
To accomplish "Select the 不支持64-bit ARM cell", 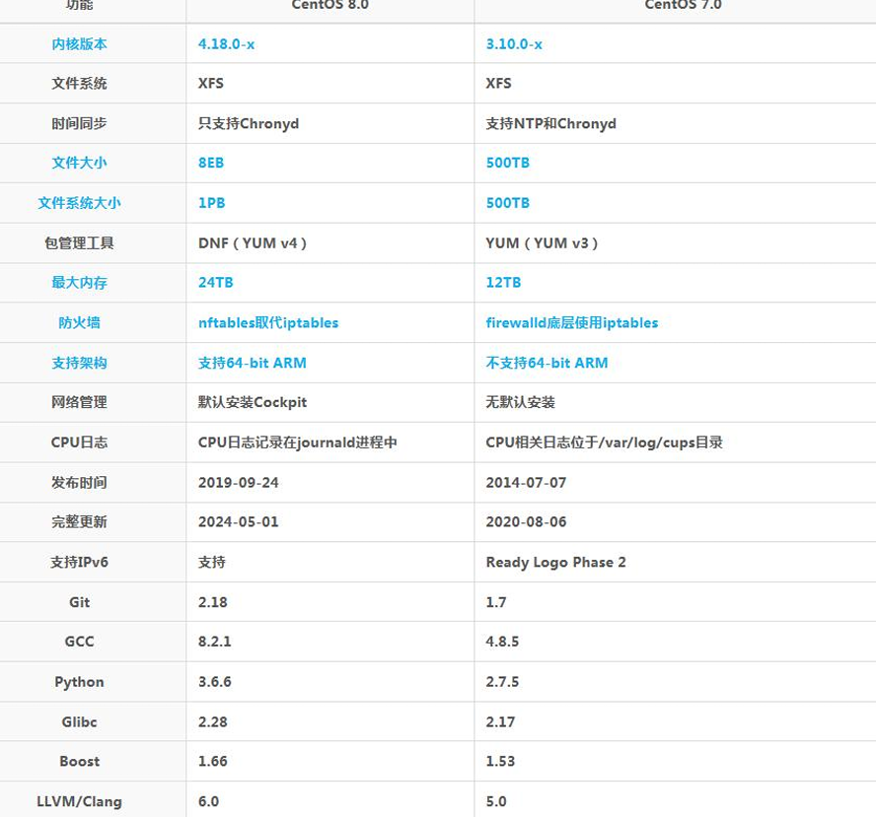I will [x=547, y=363].
